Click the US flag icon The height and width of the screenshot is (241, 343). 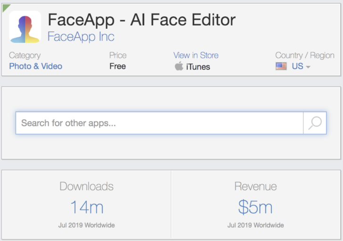point(281,66)
